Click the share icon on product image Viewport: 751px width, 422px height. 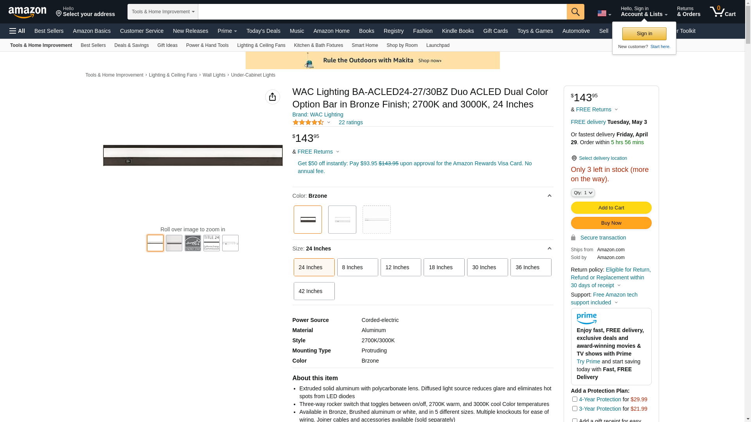pyautogui.click(x=272, y=97)
